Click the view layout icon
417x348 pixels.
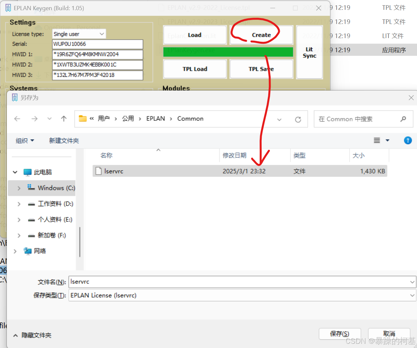point(377,141)
